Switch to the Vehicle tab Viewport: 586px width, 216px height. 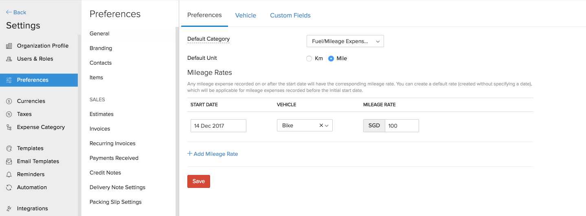(246, 15)
